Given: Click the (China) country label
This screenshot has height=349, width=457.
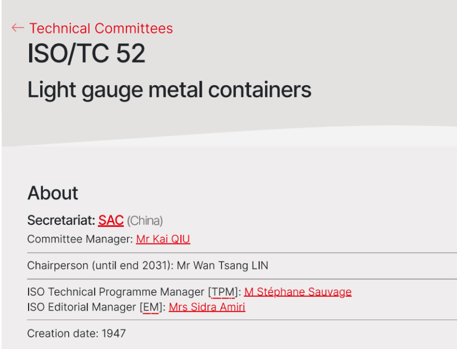Looking at the screenshot, I should (145, 221).
